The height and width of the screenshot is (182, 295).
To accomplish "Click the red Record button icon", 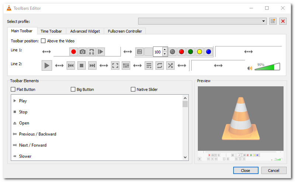I will [x=74, y=52].
